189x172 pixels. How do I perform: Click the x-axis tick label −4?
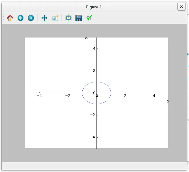click(x=39, y=96)
